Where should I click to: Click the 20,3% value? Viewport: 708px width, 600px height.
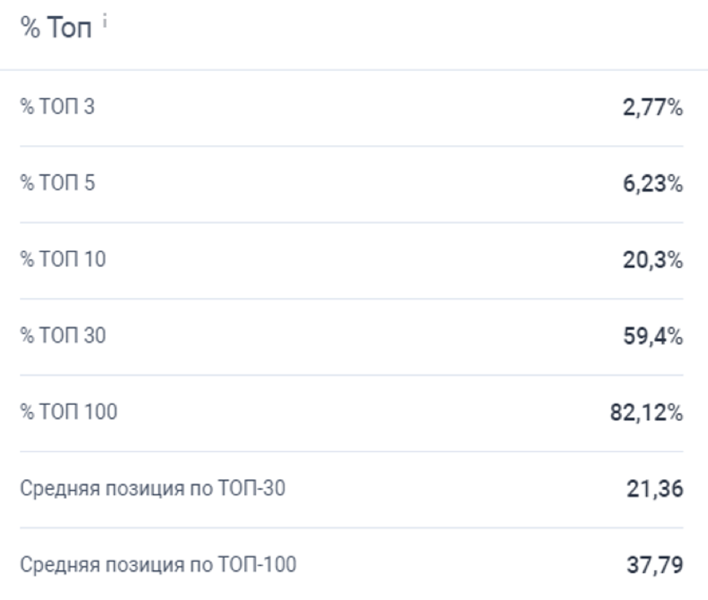pyautogui.click(x=652, y=261)
